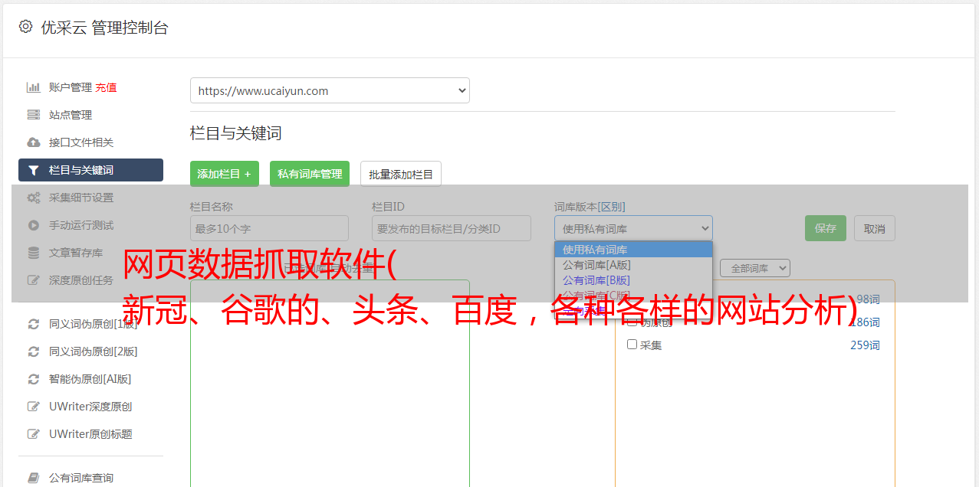Viewport: 979px width, 487px height.
Task: Click the funnel icon in 栏目与关键词
Action: click(34, 170)
